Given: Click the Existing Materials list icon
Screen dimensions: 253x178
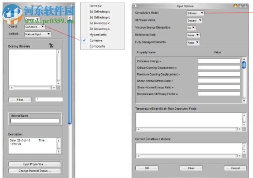Looking at the screenshot, I should coord(51,45).
